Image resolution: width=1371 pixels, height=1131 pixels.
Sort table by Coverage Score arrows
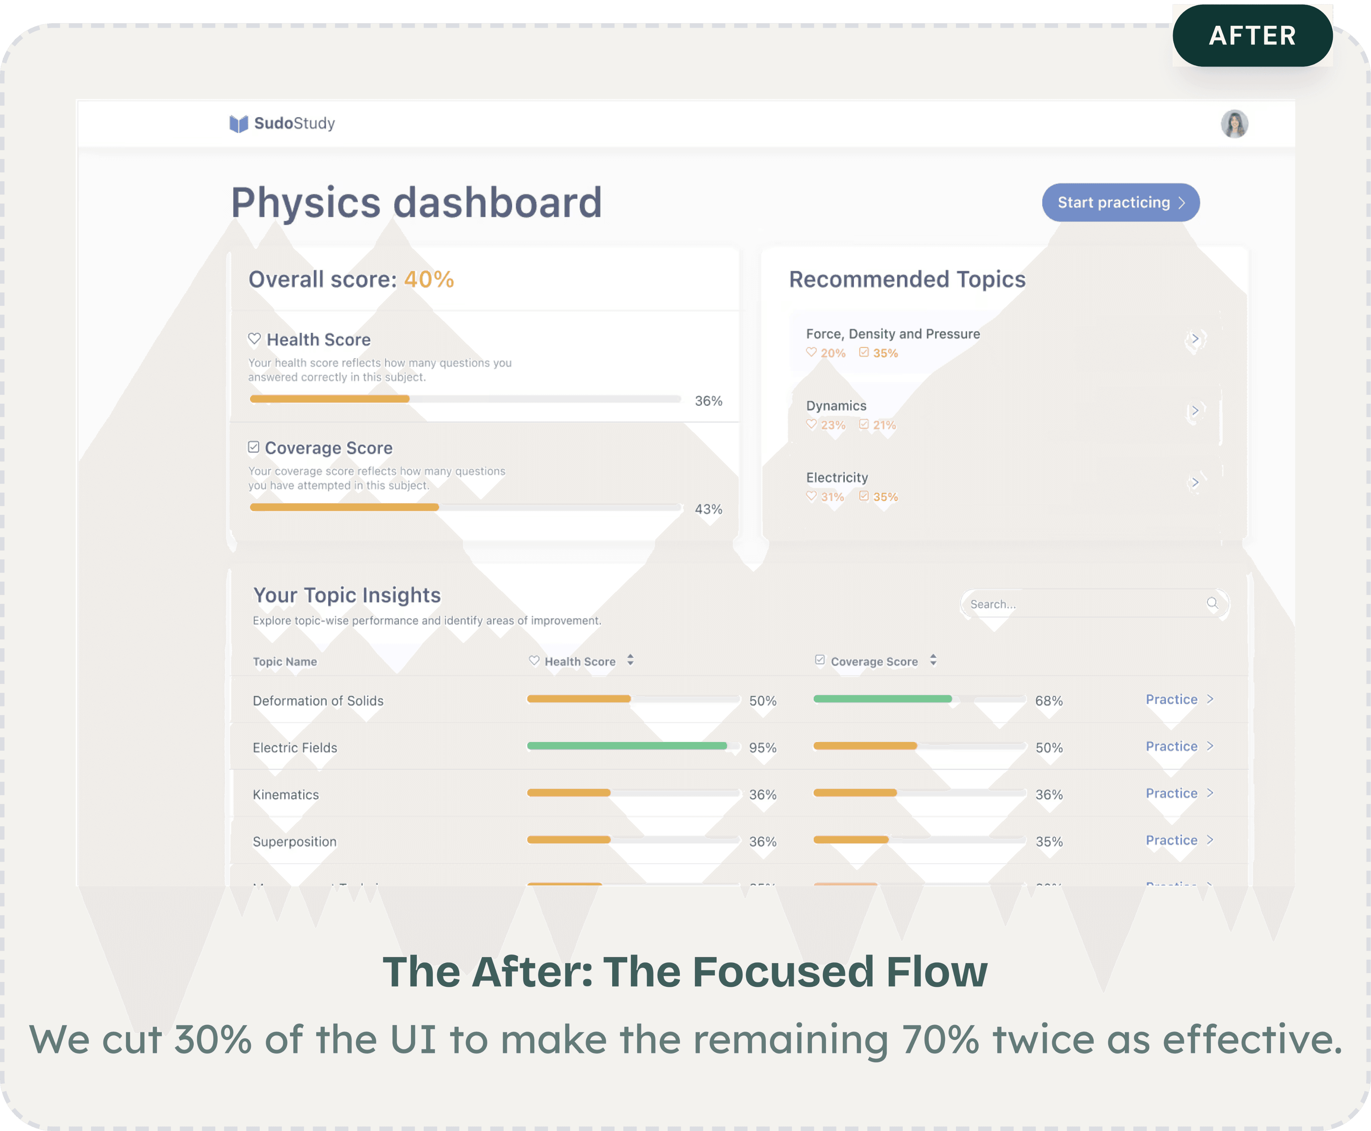933,661
